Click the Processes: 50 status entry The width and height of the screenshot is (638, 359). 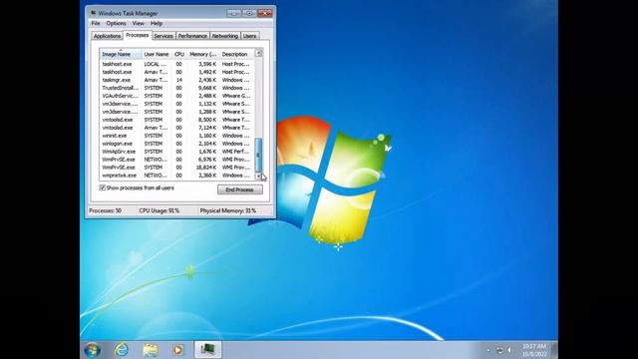pyautogui.click(x=105, y=210)
